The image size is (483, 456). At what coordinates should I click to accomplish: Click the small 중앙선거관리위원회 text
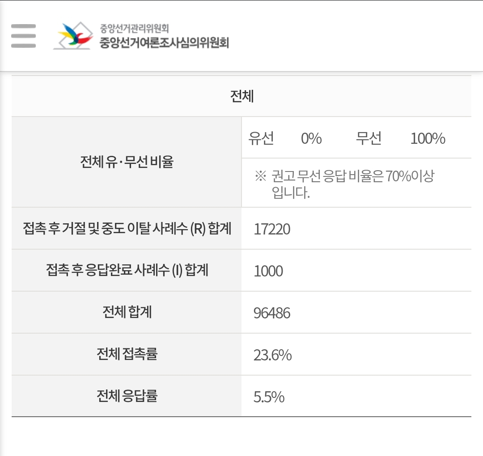click(x=134, y=29)
